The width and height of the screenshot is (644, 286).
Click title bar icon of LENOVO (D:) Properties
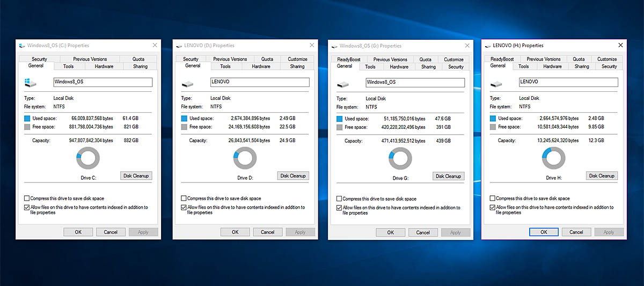(x=178, y=46)
